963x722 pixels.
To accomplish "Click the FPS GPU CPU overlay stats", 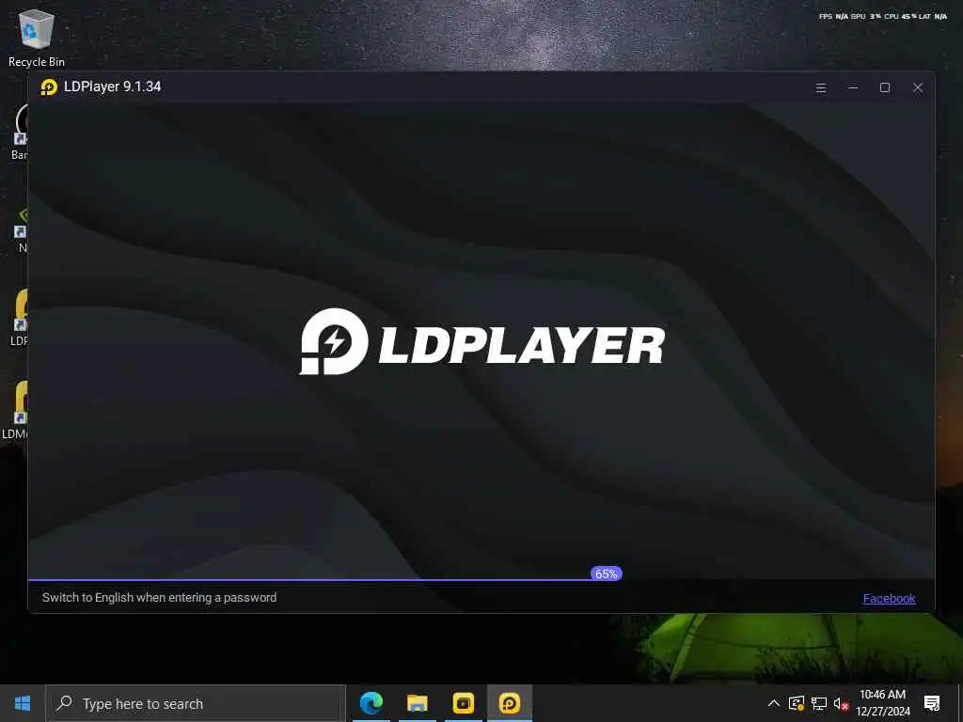I will (882, 17).
